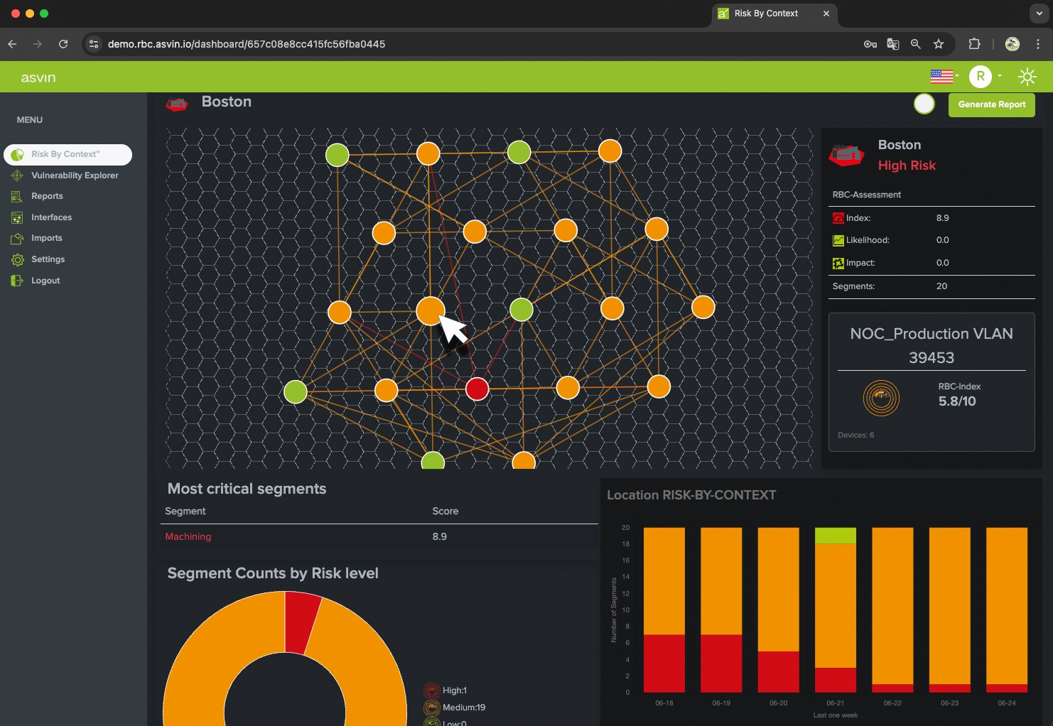The height and width of the screenshot is (726, 1053).
Task: Click the red high-risk node on the map
Action: [477, 389]
